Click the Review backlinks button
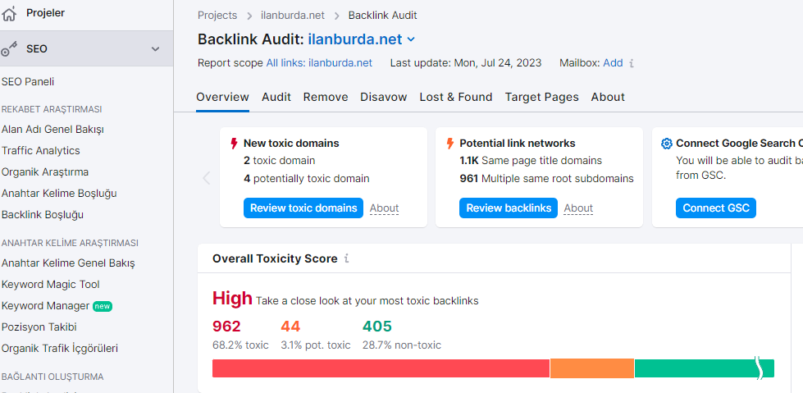The image size is (803, 393). tap(509, 208)
